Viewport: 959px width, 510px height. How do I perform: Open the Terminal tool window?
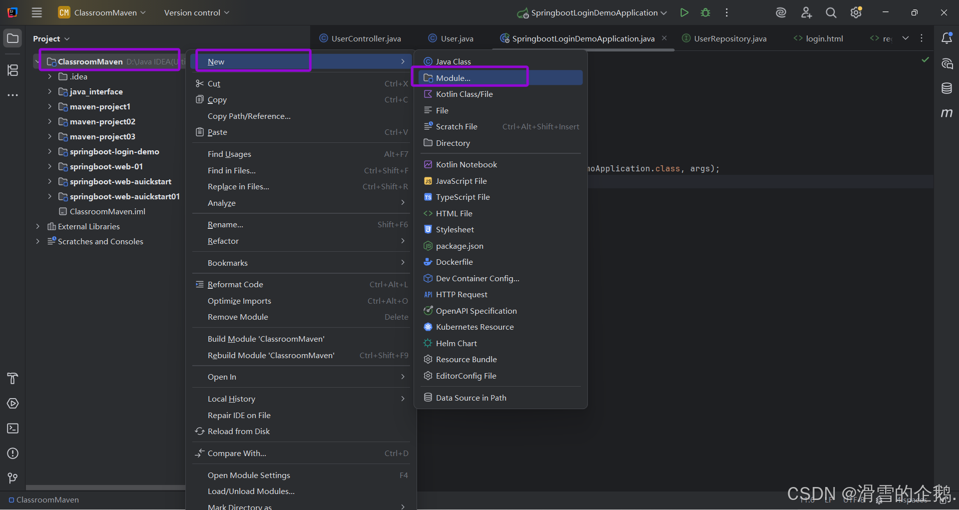point(13,429)
